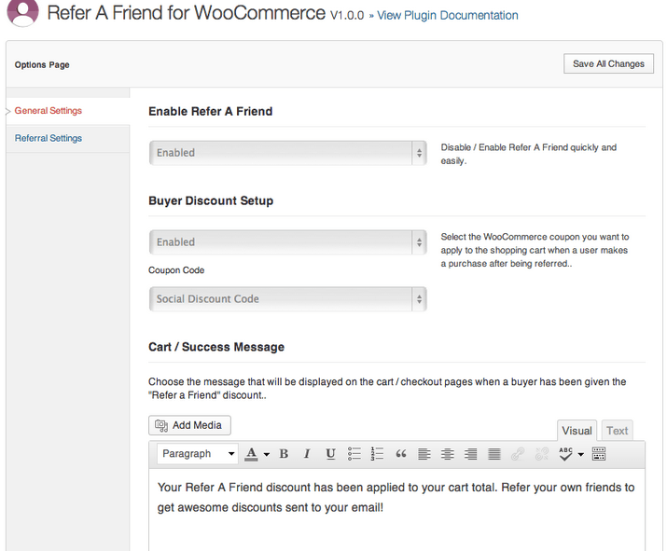
Task: Click the unlink icon
Action: [x=541, y=454]
